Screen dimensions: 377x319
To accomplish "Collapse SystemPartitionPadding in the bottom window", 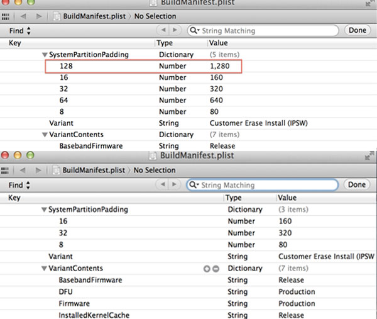I will 44,210.
